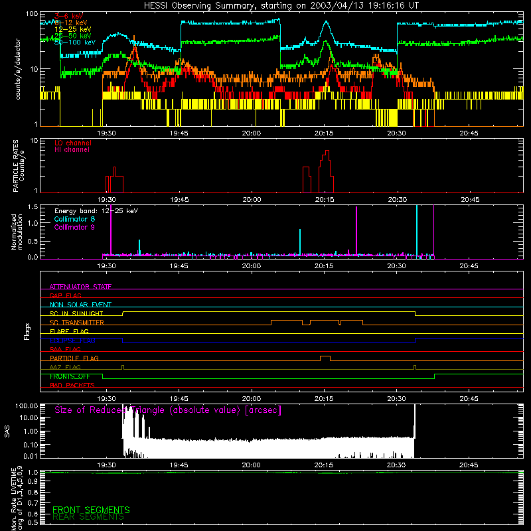
Task: Click the 'Size of Reduced Triangle' SAS title
Action: (x=168, y=410)
